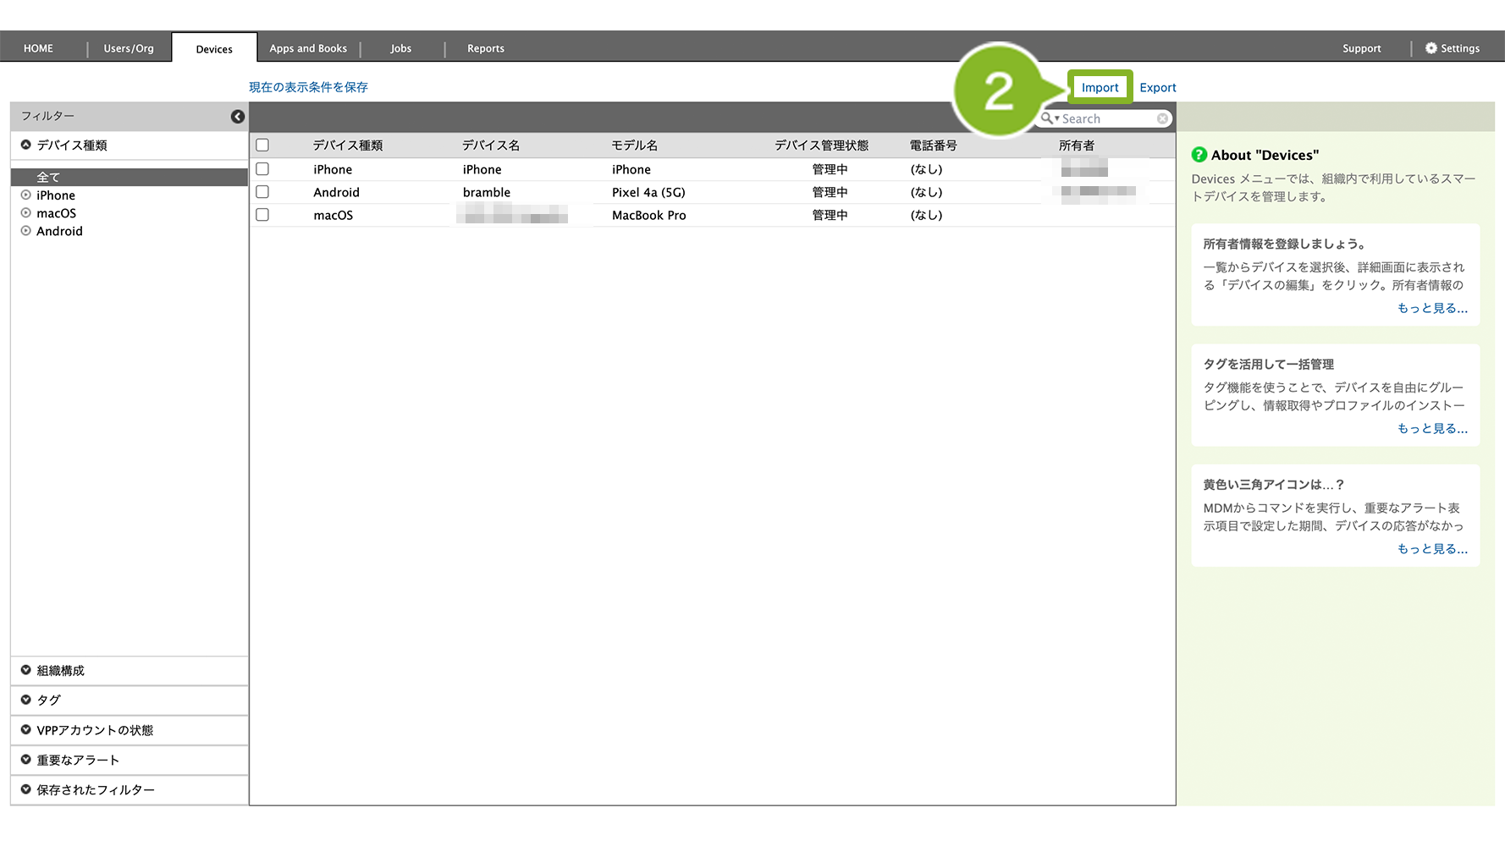1505x846 pixels.
Task: Click into the Search input field
Action: [1107, 119]
